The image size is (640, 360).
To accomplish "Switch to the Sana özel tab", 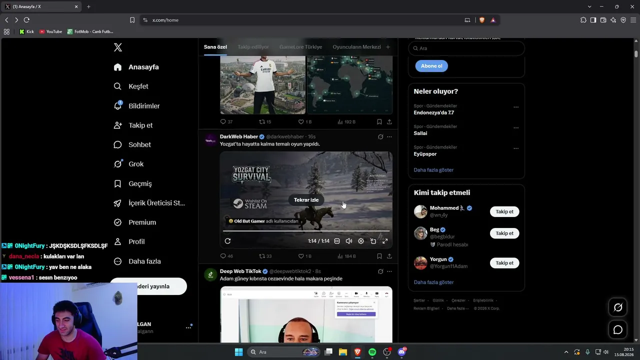I will click(215, 47).
